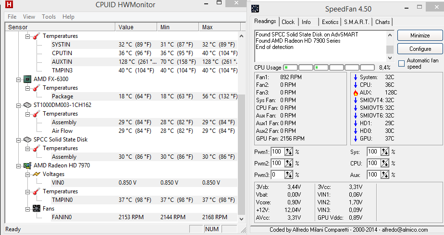
Task: Click the Pwm3 speed spinner arrows
Action: click(288, 175)
